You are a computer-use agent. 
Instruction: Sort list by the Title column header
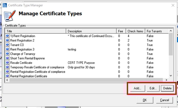click(x=36, y=31)
